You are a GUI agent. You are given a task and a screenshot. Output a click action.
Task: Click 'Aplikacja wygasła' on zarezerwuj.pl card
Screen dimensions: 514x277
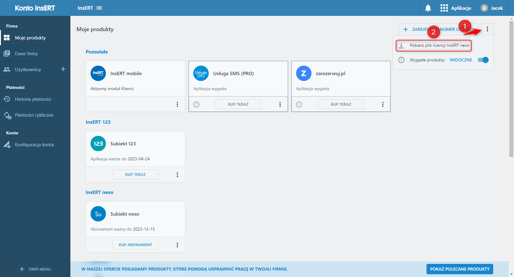[x=313, y=89]
